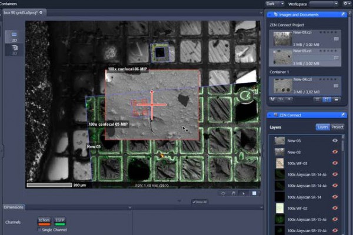
Task: Click the 200 µm scale bar
Action: [x=49, y=185]
